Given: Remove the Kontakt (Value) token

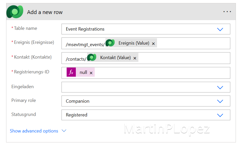Looking at the screenshot, I should click(x=135, y=58).
